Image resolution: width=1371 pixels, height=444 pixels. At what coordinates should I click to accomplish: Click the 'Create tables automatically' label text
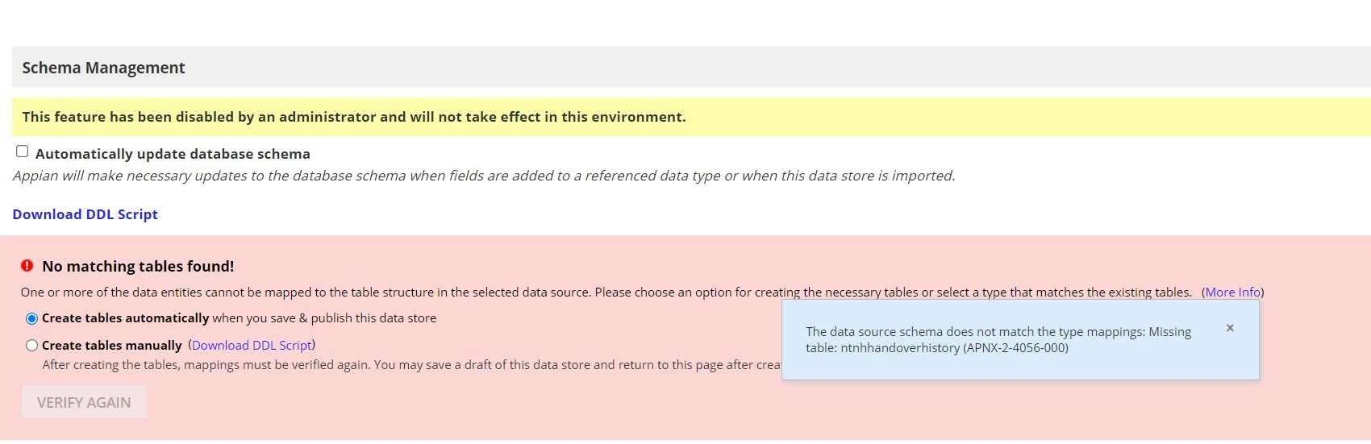click(126, 318)
